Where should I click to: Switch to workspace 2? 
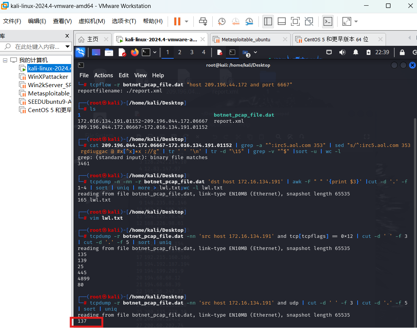pos(180,52)
